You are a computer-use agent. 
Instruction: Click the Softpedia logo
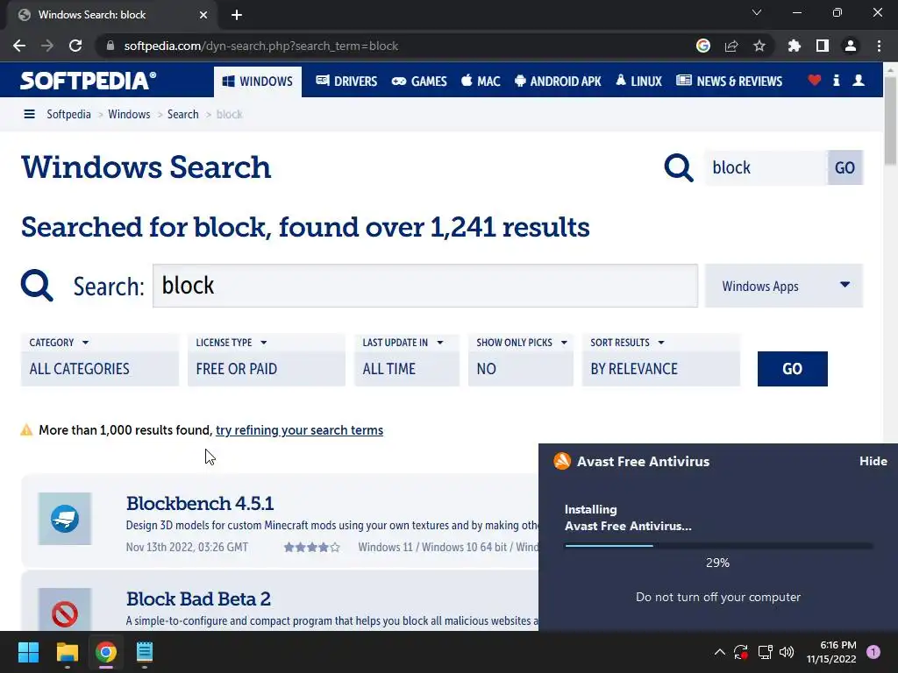[89, 81]
